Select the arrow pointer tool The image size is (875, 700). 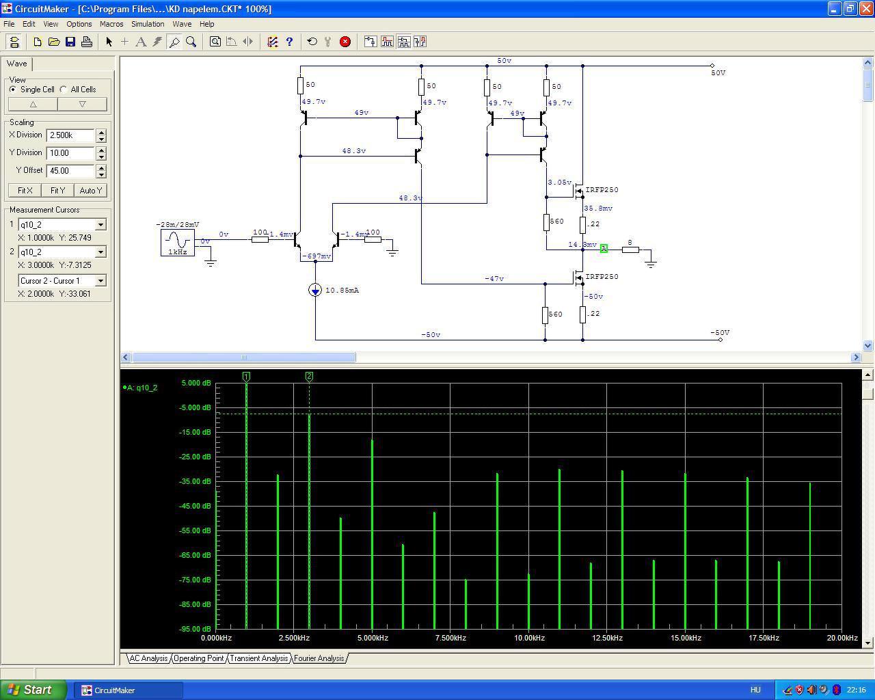109,42
